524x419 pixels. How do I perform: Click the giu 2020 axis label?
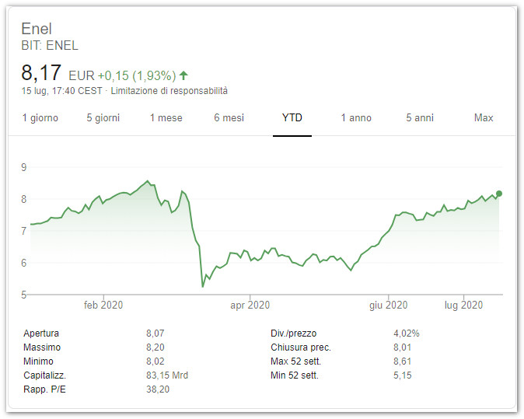388,305
